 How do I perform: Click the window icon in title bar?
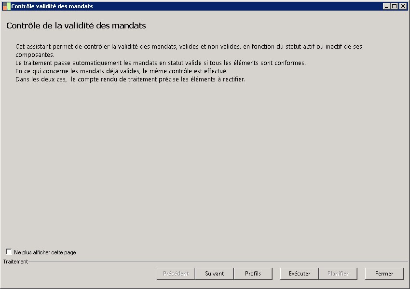tap(6, 6)
